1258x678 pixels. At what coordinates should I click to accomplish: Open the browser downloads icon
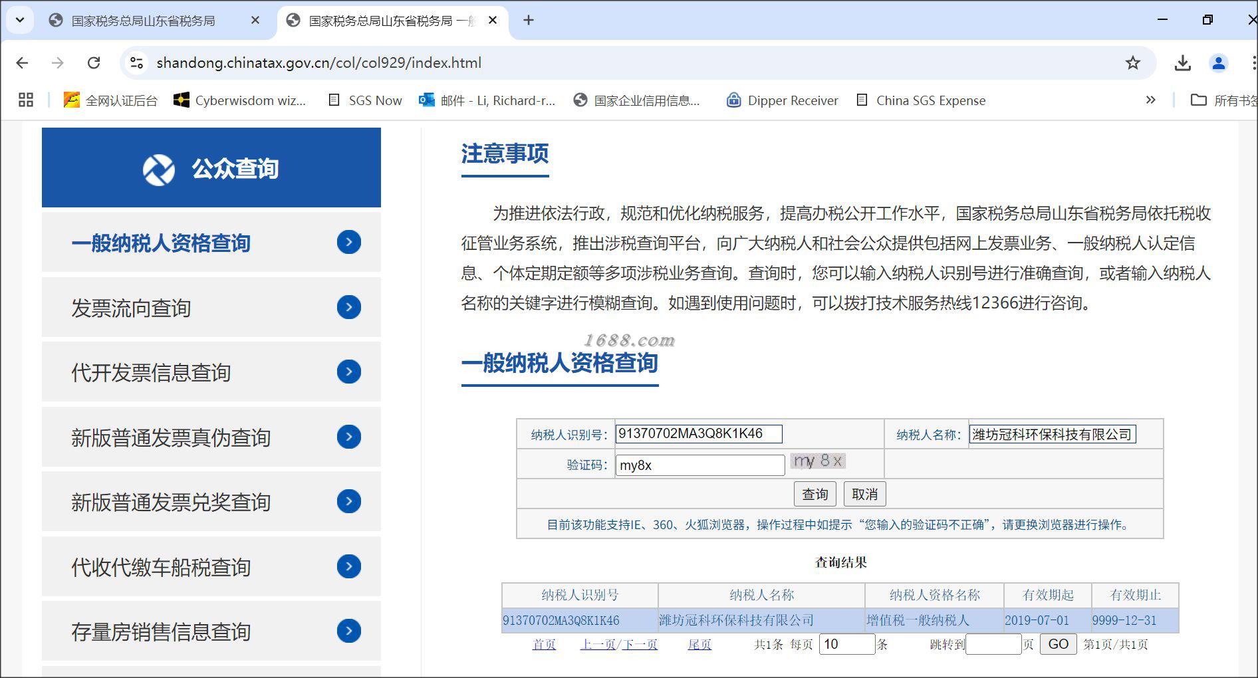[x=1182, y=63]
